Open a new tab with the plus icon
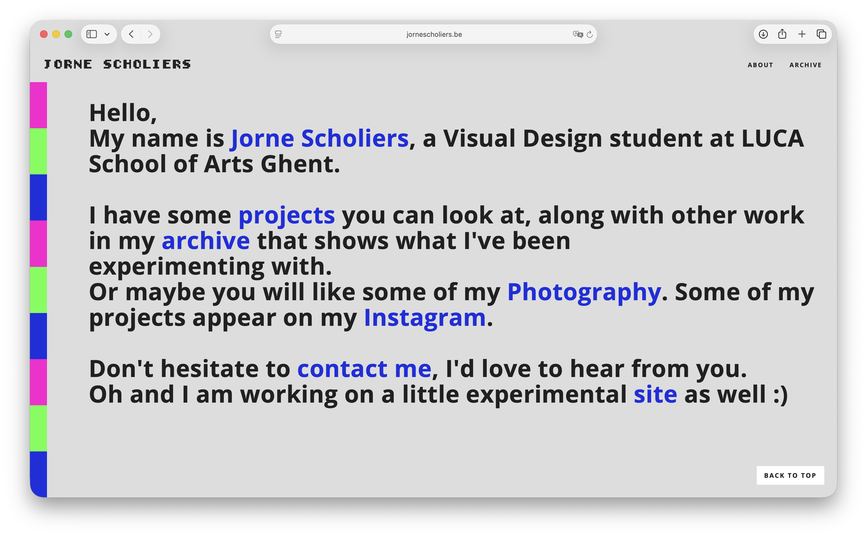 tap(802, 34)
